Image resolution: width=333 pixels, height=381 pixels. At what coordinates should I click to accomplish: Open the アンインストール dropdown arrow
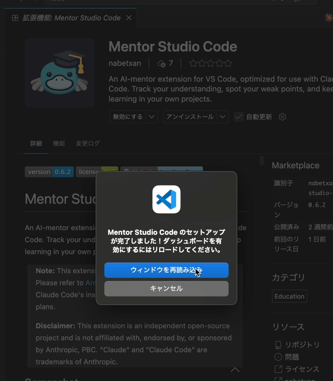[222, 117]
